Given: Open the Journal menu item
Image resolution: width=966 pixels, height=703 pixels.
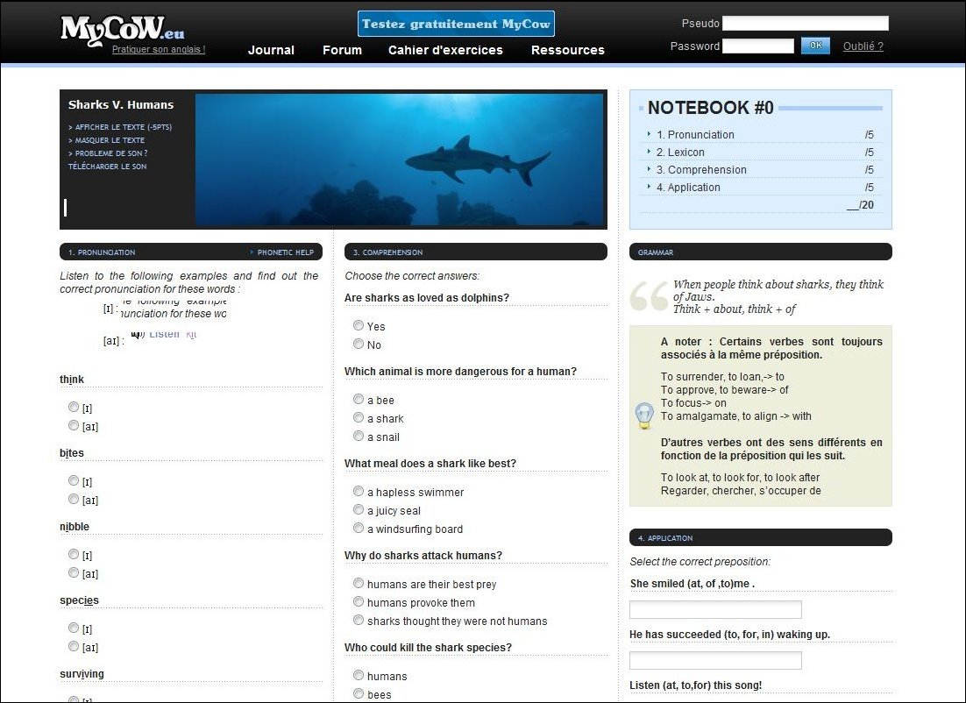Looking at the screenshot, I should [271, 50].
